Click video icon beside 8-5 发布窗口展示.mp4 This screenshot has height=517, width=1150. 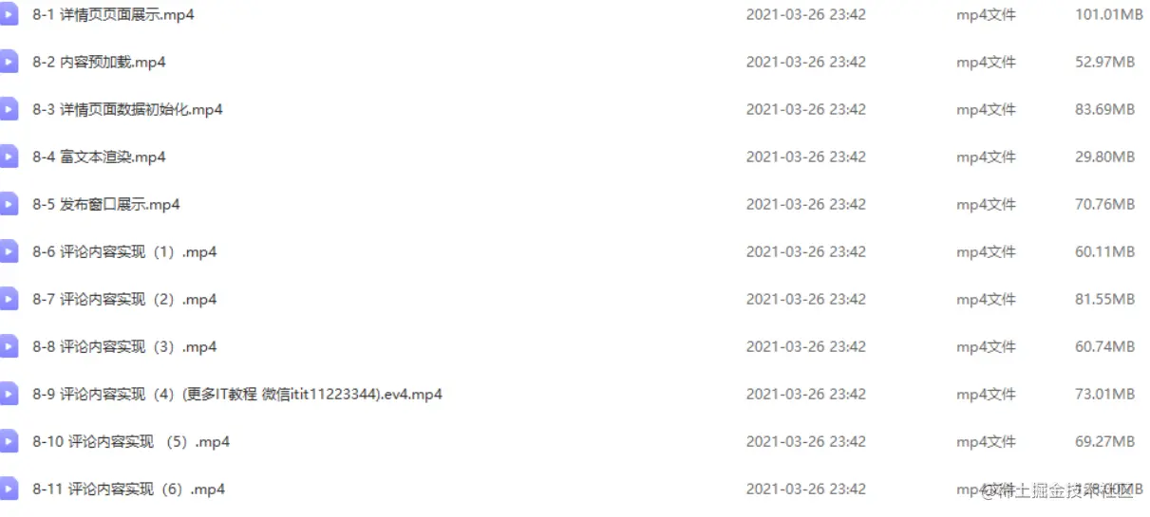(9, 204)
